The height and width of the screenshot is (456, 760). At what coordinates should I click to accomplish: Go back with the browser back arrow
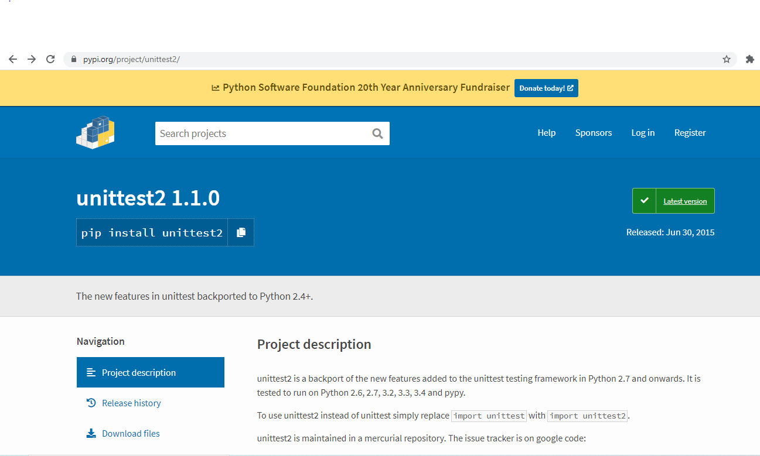point(13,59)
